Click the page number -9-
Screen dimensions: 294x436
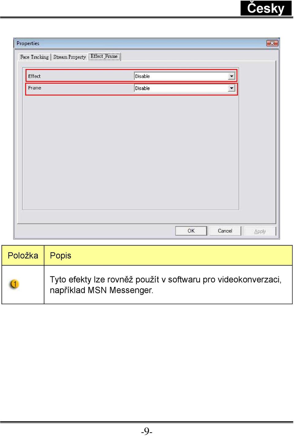pos(147,431)
